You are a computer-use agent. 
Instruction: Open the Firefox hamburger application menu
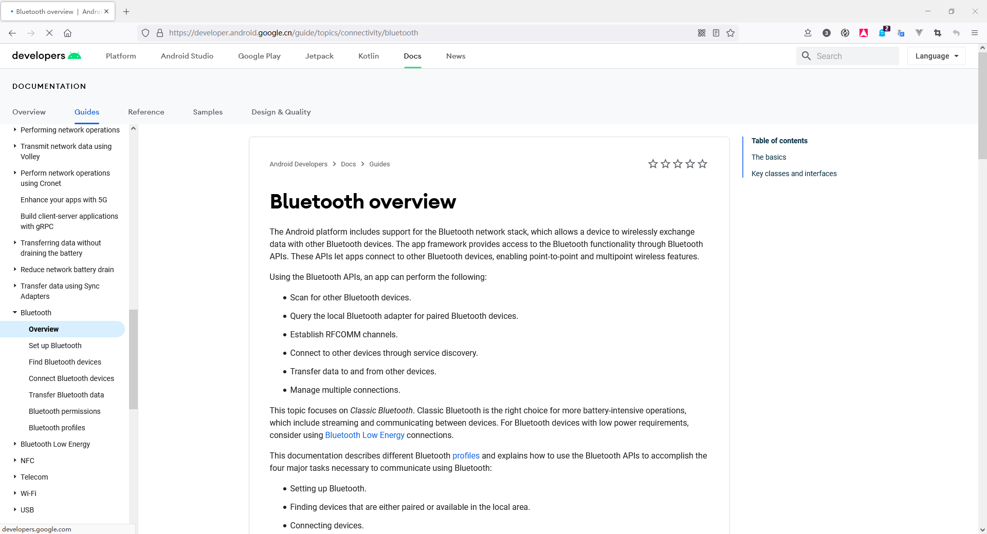(x=975, y=33)
